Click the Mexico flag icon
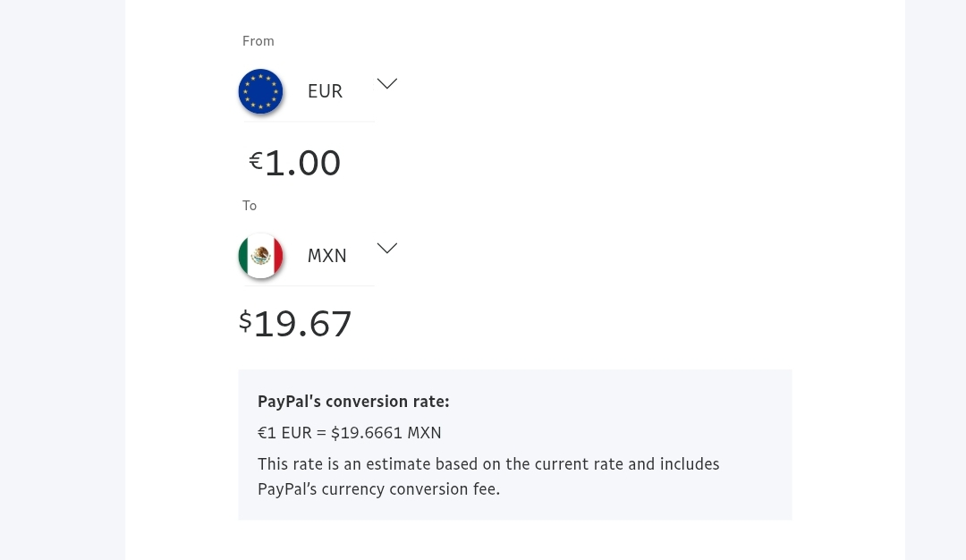The image size is (966, 560). coord(260,256)
